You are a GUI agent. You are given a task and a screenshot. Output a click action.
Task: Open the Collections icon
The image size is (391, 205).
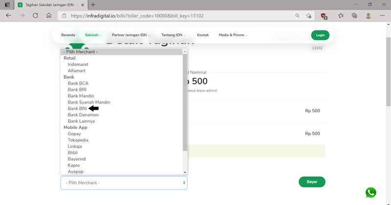354,16
